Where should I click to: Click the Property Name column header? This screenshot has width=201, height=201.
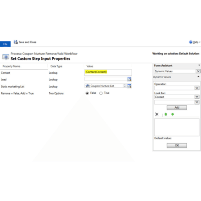[11, 66]
